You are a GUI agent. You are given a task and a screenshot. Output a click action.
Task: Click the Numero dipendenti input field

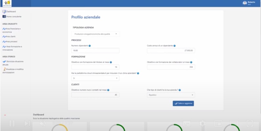(x=95, y=50)
